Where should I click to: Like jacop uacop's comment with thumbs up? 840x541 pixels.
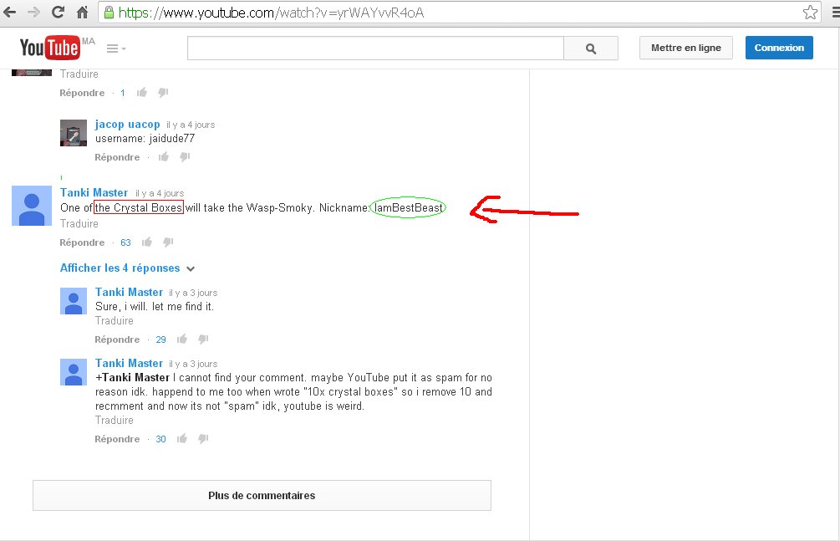point(164,157)
